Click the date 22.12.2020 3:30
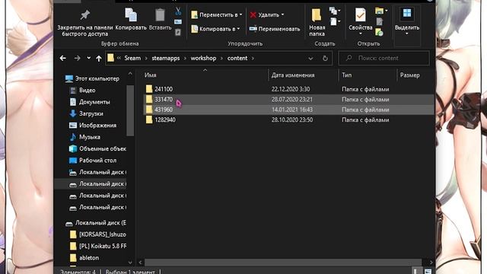 [291, 89]
